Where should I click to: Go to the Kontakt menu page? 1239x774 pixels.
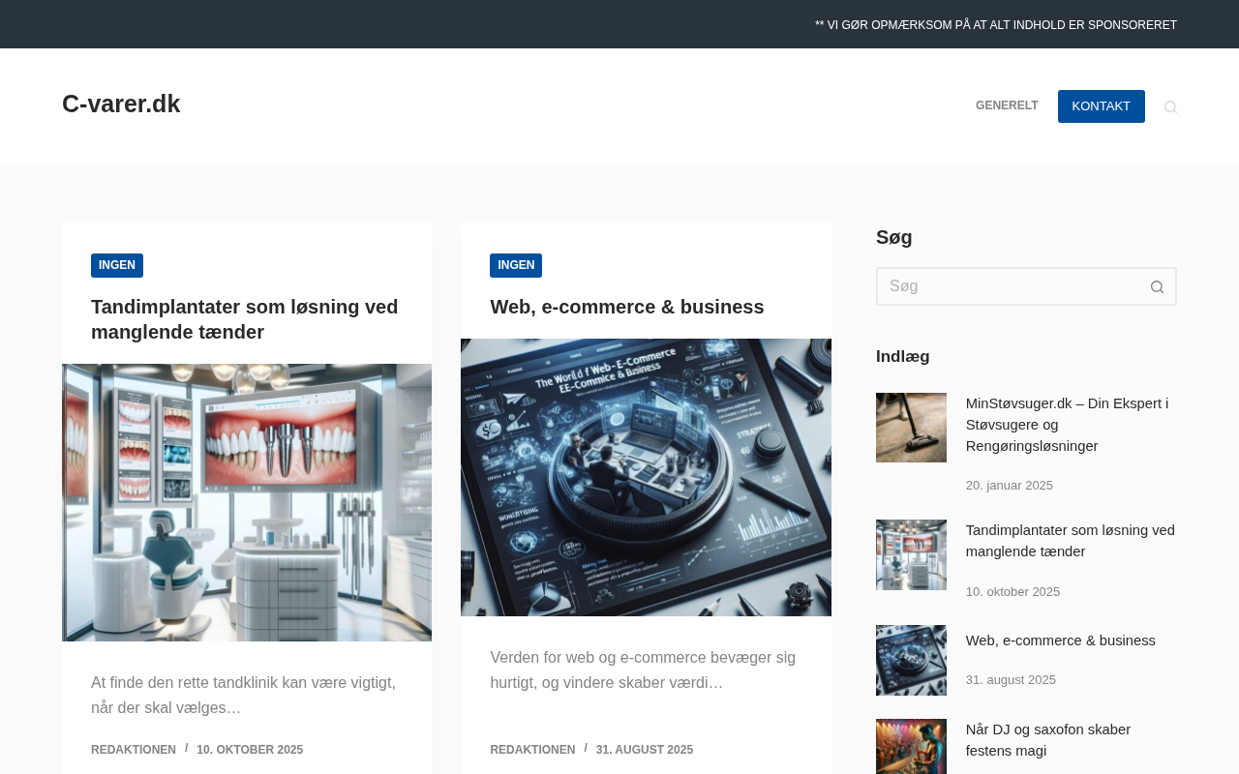tap(1101, 106)
